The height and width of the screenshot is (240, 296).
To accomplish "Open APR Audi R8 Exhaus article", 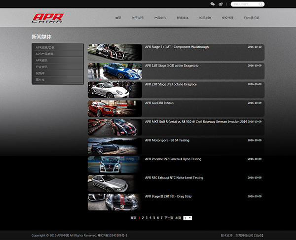I will 159,103.
